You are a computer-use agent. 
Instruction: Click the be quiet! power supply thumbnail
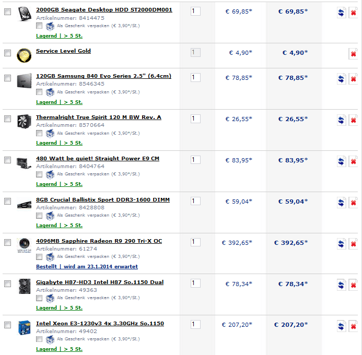click(24, 161)
